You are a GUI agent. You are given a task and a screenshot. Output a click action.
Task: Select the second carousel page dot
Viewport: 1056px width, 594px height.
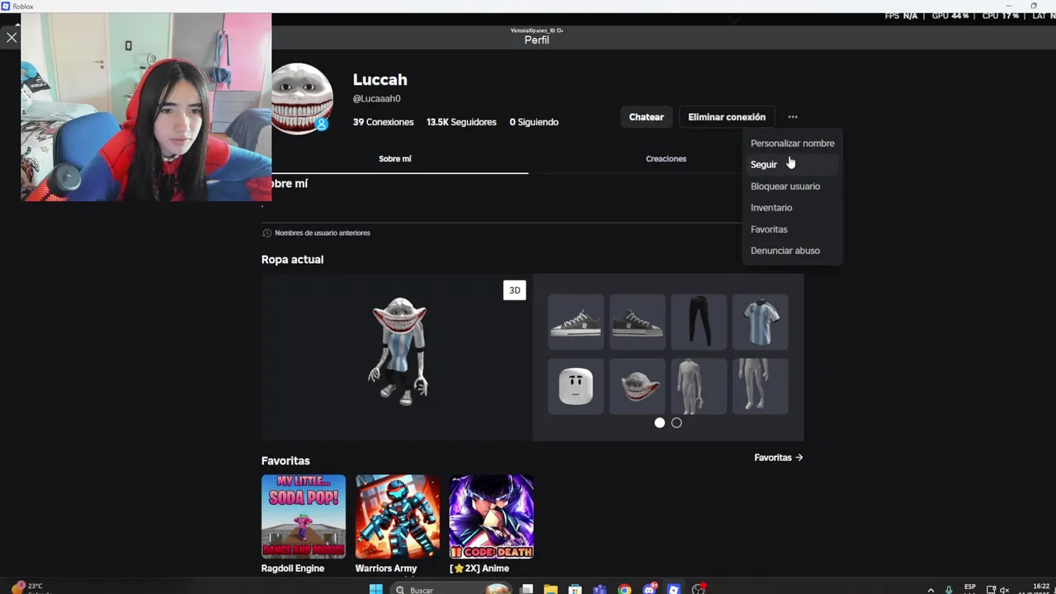coord(676,422)
